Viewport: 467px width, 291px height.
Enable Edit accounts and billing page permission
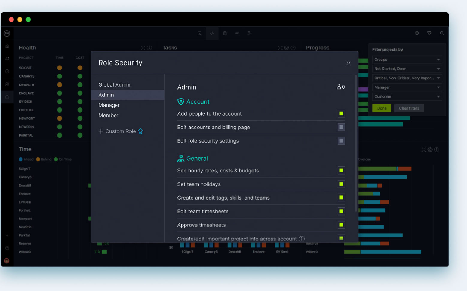point(341,127)
